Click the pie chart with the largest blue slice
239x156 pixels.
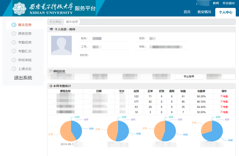[x=212, y=131]
